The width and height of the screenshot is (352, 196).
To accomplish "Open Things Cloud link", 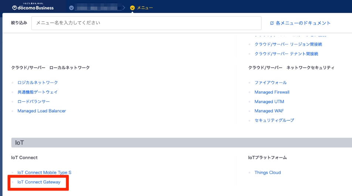I will 268,172.
